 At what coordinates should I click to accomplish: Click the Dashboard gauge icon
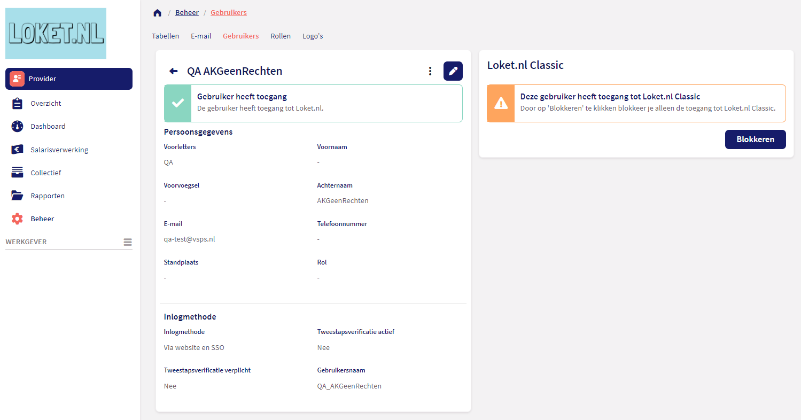[17, 127]
